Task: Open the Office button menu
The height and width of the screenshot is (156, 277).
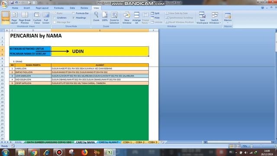Action: coord(4,4)
